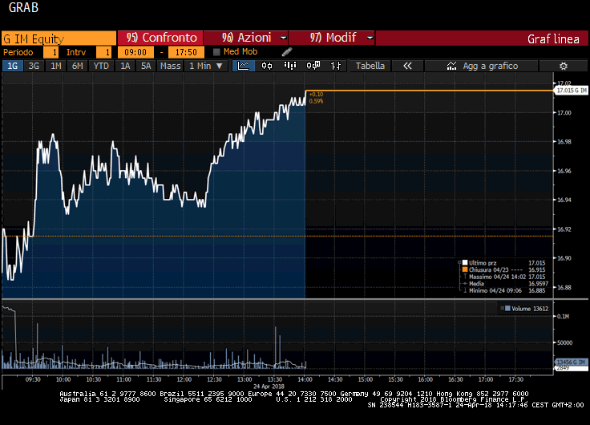The width and height of the screenshot is (590, 425).
Task: Select the bar chart style icon
Action: click(290, 66)
